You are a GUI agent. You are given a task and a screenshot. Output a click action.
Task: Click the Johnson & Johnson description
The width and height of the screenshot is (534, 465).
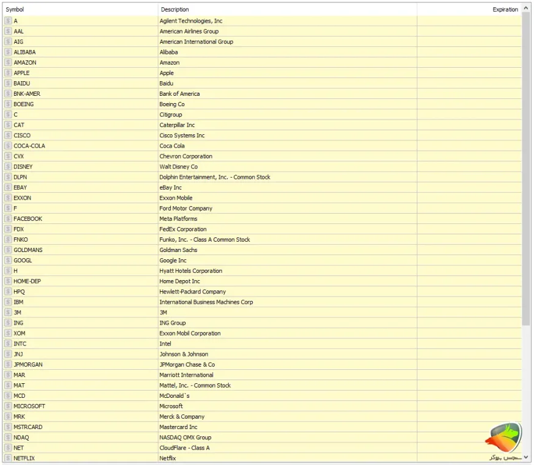[184, 355]
